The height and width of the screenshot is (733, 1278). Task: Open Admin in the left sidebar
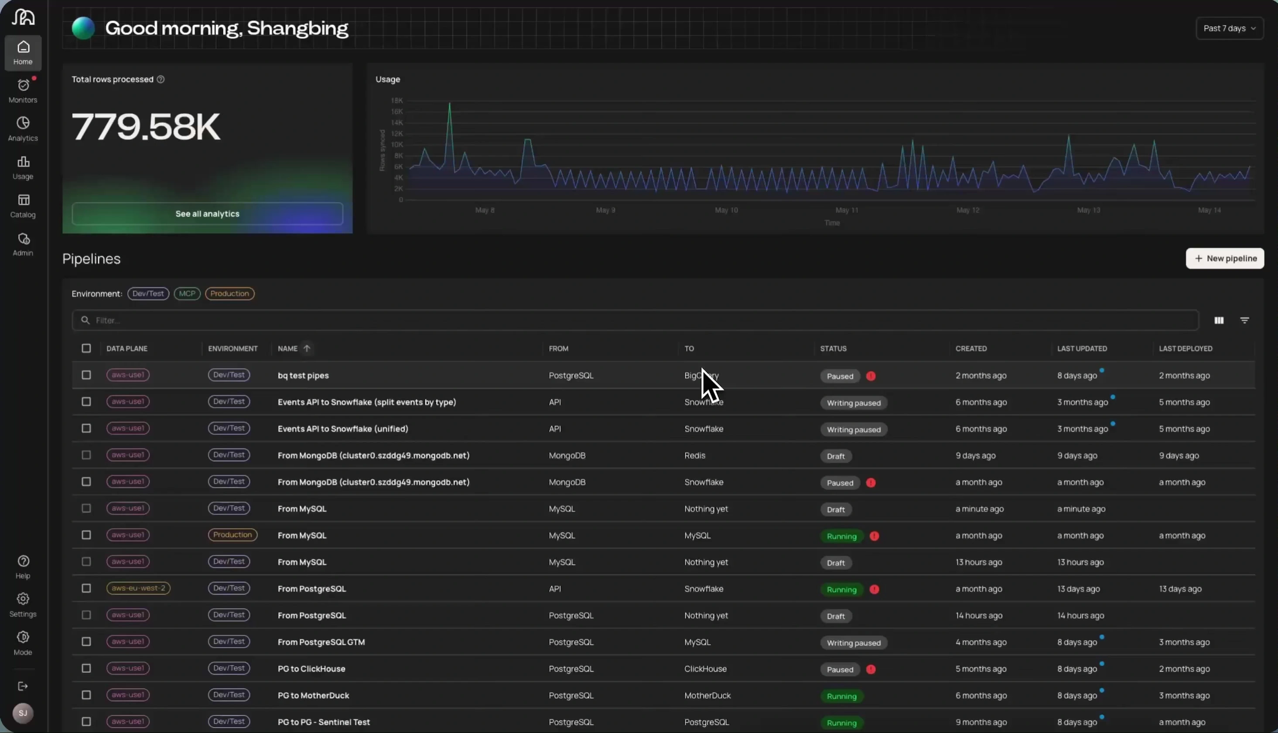23,244
